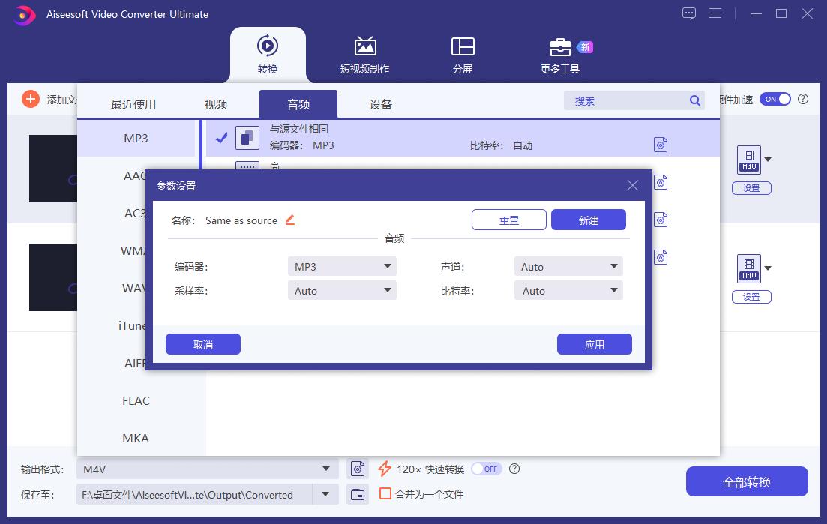
Task: Open the 编码器 MP3 dropdown
Action: [342, 266]
